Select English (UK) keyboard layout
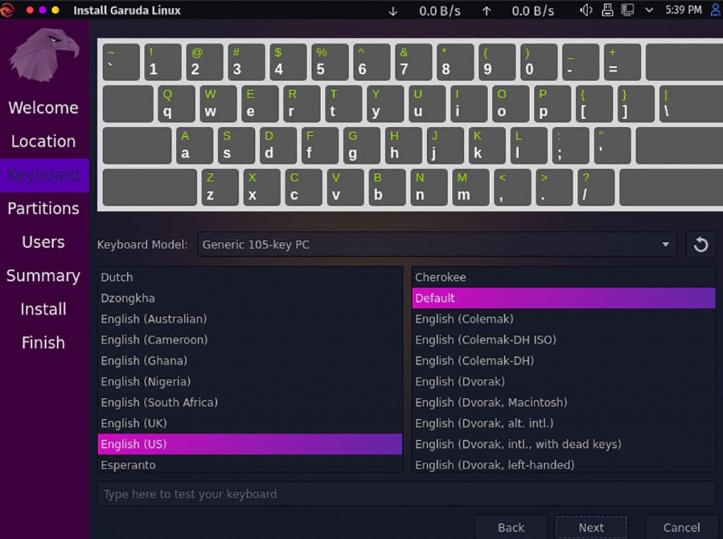723x539 pixels. coord(134,423)
